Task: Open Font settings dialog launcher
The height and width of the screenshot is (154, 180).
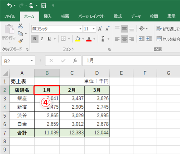Action: (109, 49)
